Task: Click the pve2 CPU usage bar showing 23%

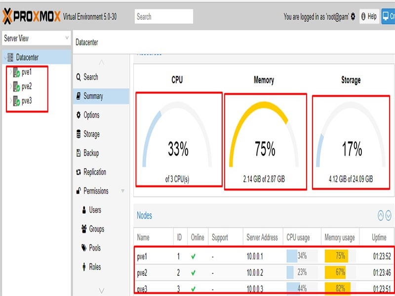Action: click(302, 272)
